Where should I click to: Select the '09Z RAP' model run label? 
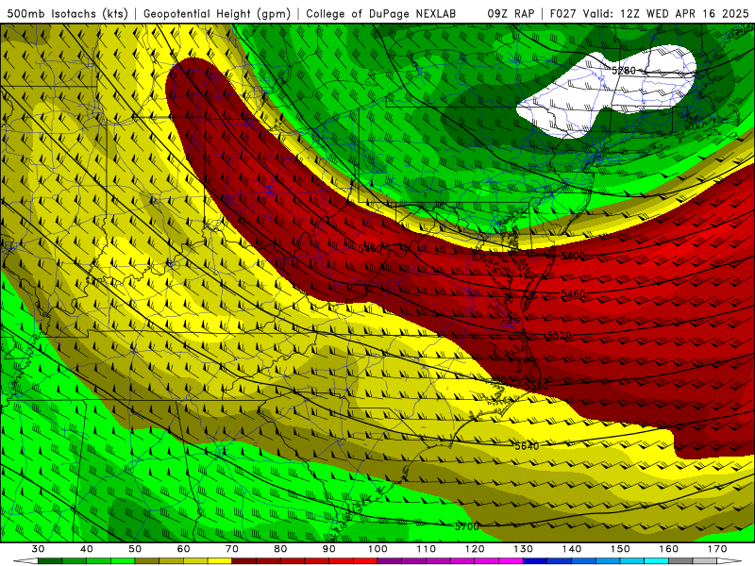511,13
